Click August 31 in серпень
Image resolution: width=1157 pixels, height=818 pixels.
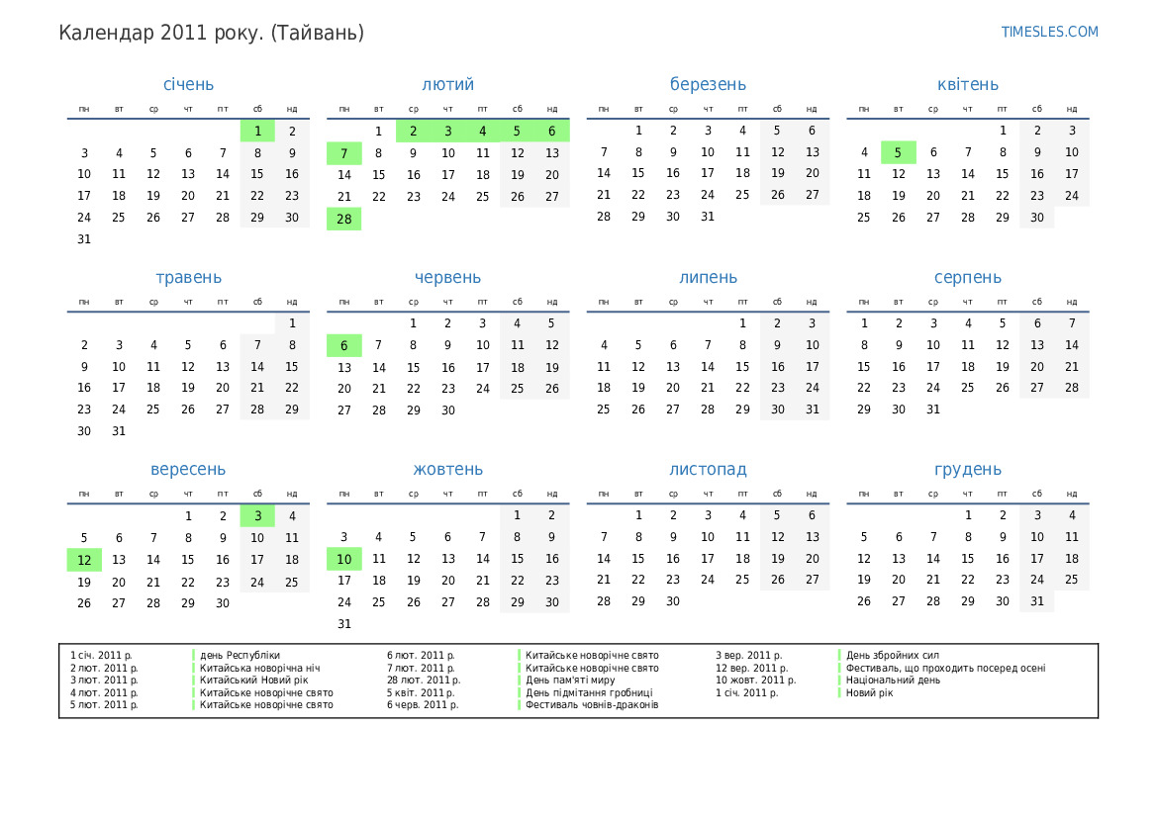932,409
